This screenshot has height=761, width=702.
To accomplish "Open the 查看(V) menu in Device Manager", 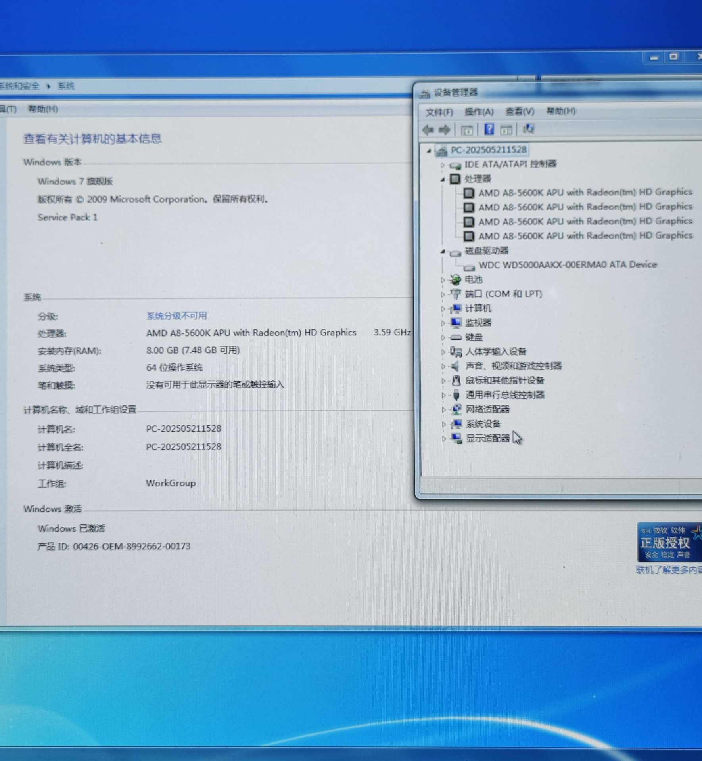I will pyautogui.click(x=520, y=112).
